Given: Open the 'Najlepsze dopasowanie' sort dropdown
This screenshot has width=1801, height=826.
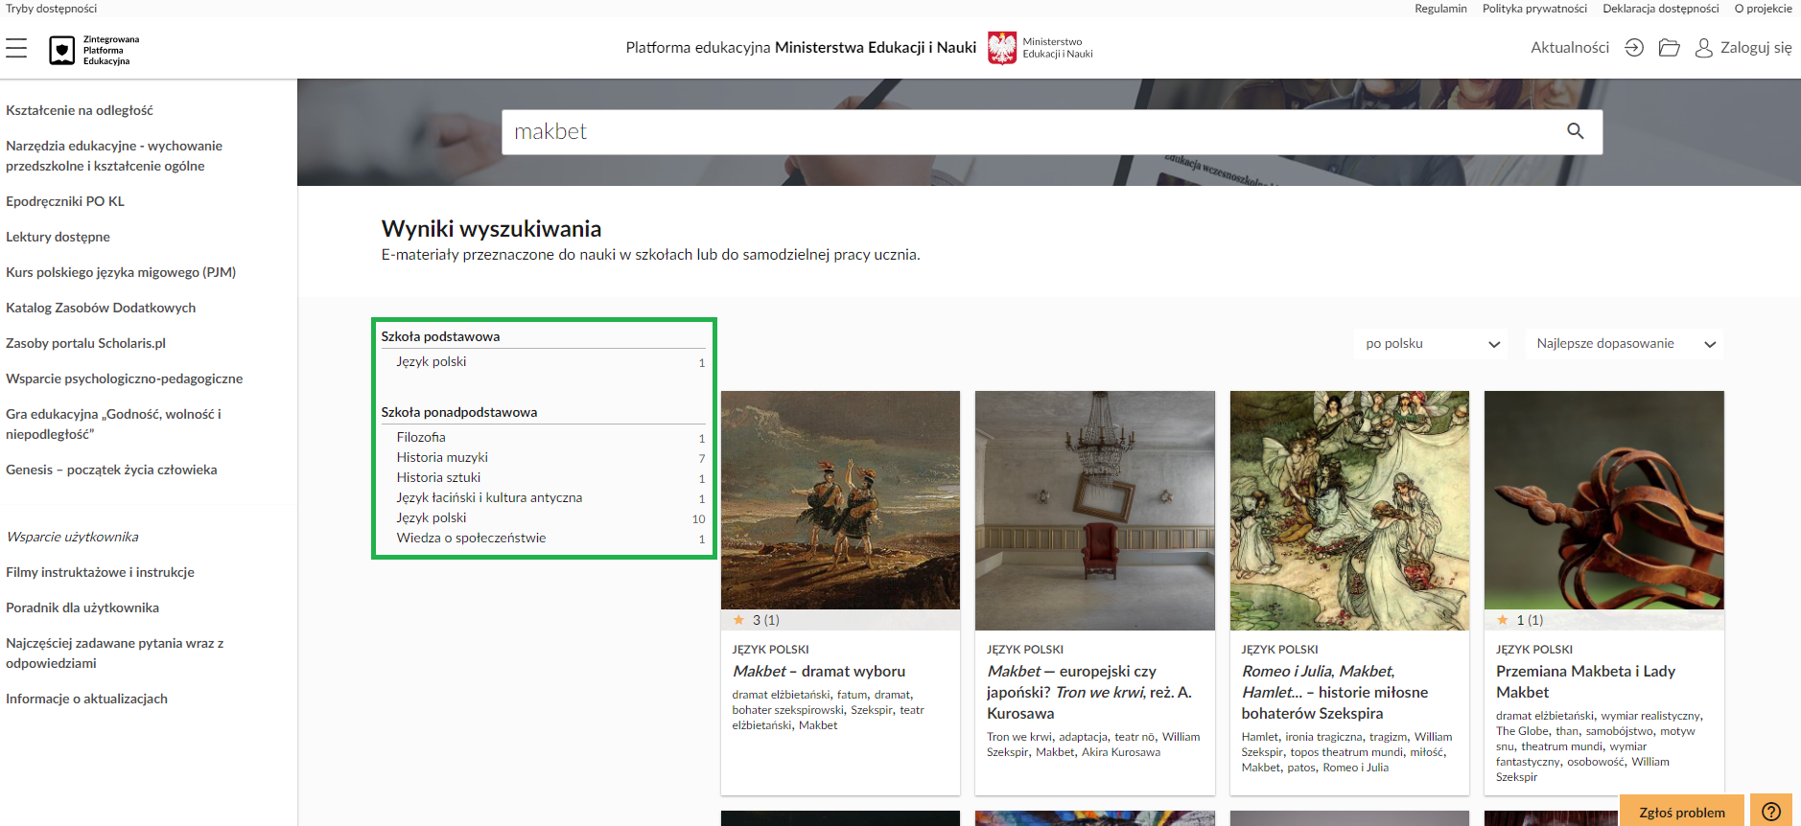Looking at the screenshot, I should click(1625, 344).
